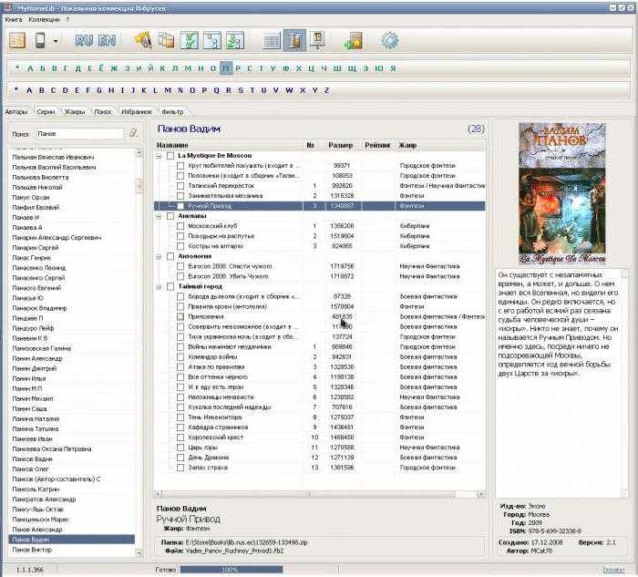Open the Книга menu
The width and height of the screenshot is (638, 577).
point(14,19)
